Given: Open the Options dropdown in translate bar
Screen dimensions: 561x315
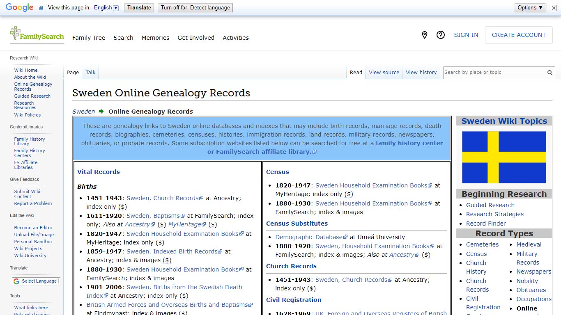Looking at the screenshot, I should [530, 7].
